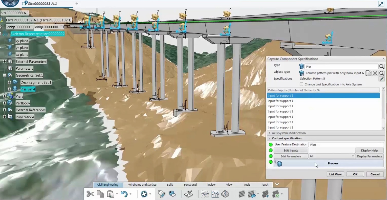This screenshot has width=387, height=200.
Task: Click the Edit Parameters button
Action: tap(291, 156)
